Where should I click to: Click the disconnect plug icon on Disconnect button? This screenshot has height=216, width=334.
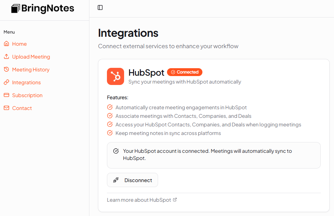(x=115, y=180)
